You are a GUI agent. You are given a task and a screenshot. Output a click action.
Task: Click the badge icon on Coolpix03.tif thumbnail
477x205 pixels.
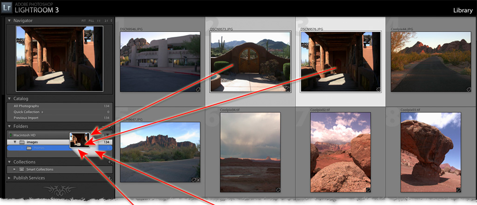458,190
